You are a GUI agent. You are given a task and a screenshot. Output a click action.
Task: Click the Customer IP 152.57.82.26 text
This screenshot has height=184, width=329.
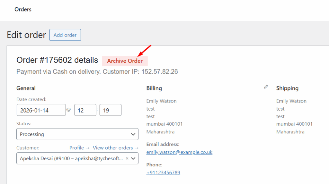159,71
